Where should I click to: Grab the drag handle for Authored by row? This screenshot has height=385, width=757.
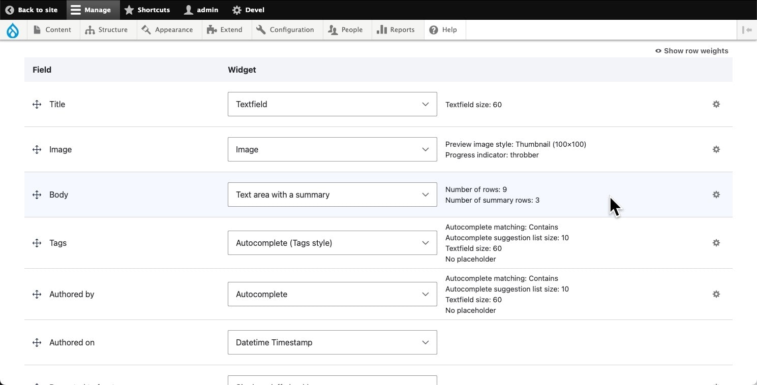click(x=37, y=294)
